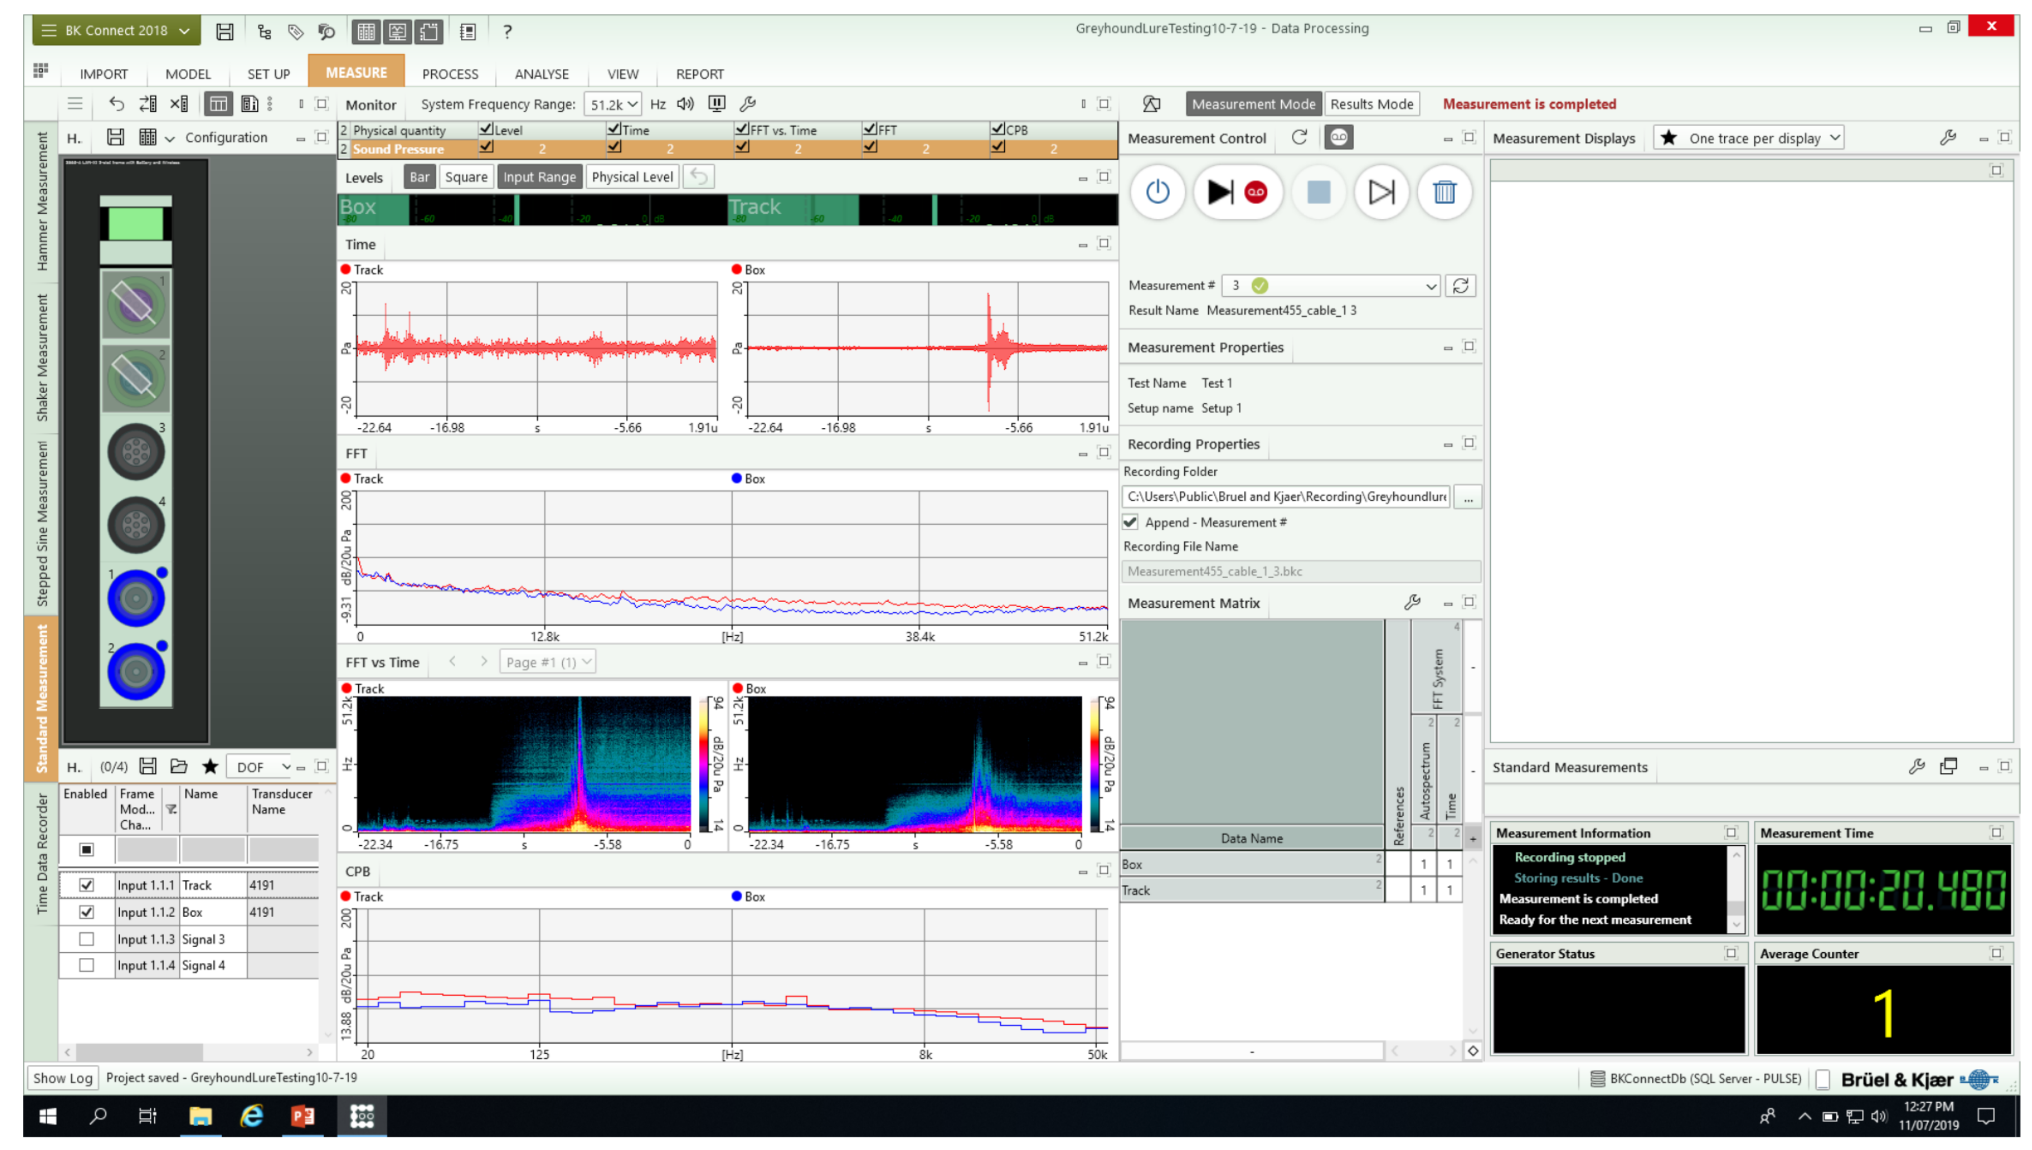Click the save icon in top toolbar

pos(225,32)
